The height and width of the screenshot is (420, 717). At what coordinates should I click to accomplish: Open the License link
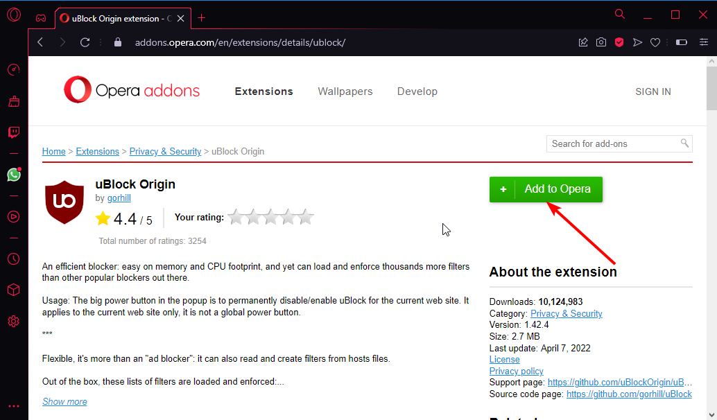(x=504, y=359)
